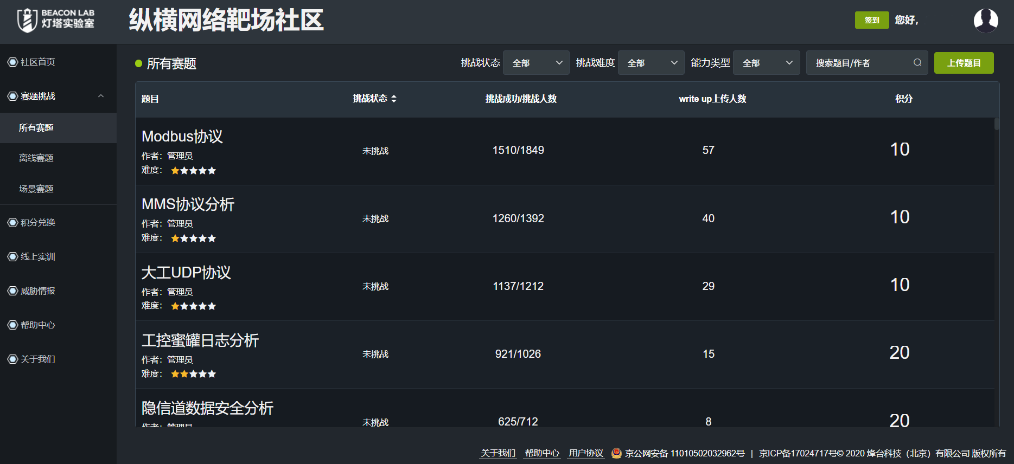Open the Modbus协议 challenge title
The image size is (1014, 464).
point(182,136)
